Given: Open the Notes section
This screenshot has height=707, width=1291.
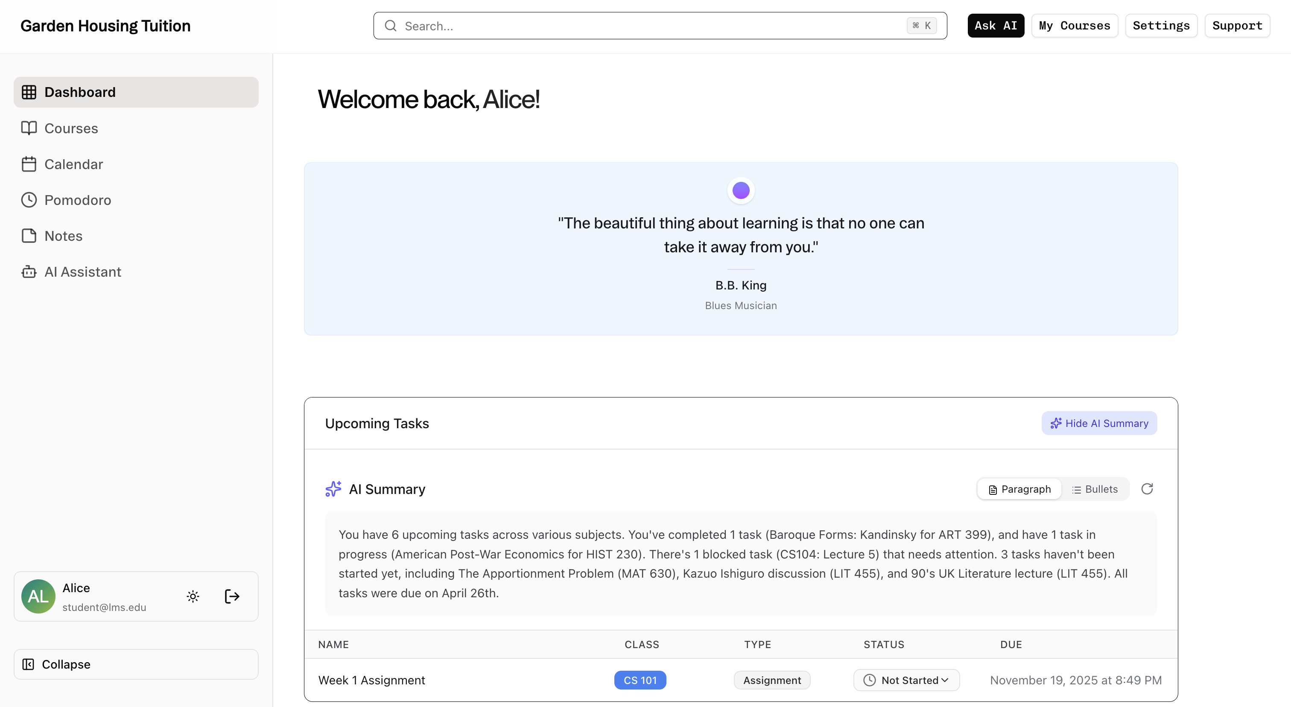Looking at the screenshot, I should pyautogui.click(x=63, y=236).
